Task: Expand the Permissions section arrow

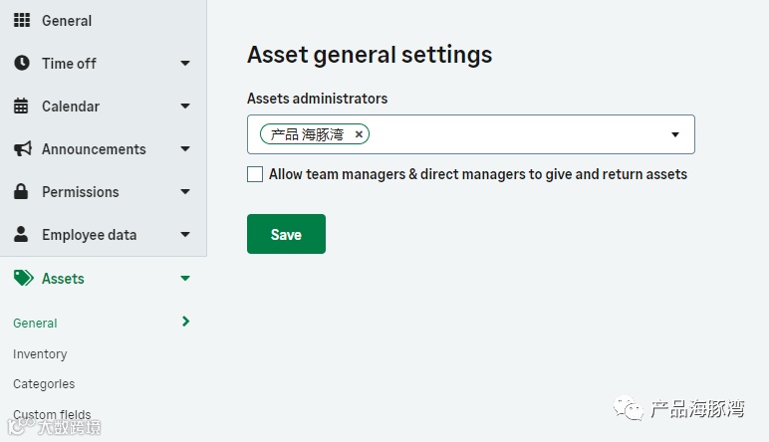Action: tap(184, 192)
